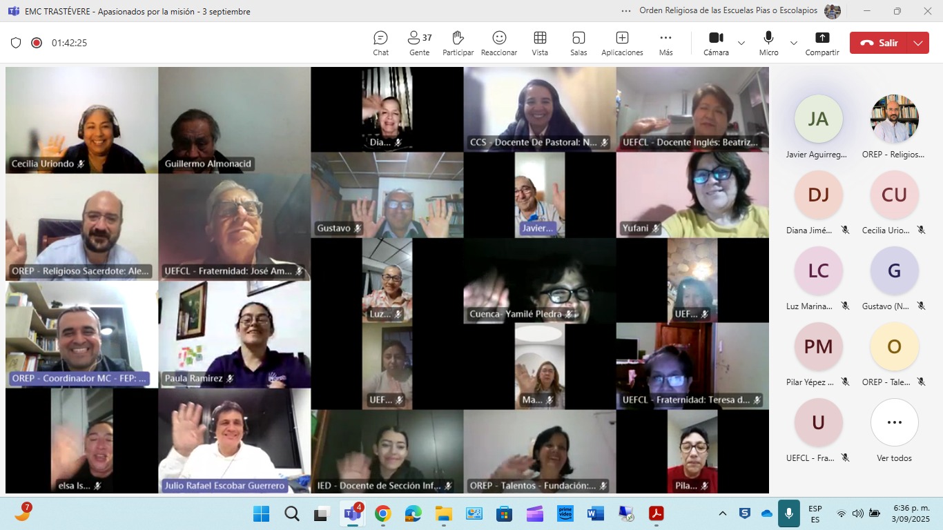The width and height of the screenshot is (943, 530).
Task: Select Julio Rafael Escobar Guerrero's video tile
Action: pos(235,441)
